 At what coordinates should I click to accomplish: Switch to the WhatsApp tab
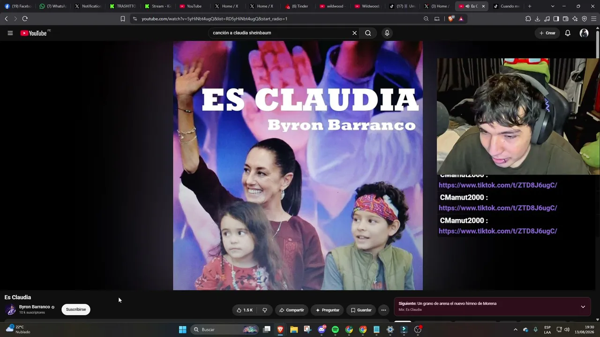click(52, 6)
